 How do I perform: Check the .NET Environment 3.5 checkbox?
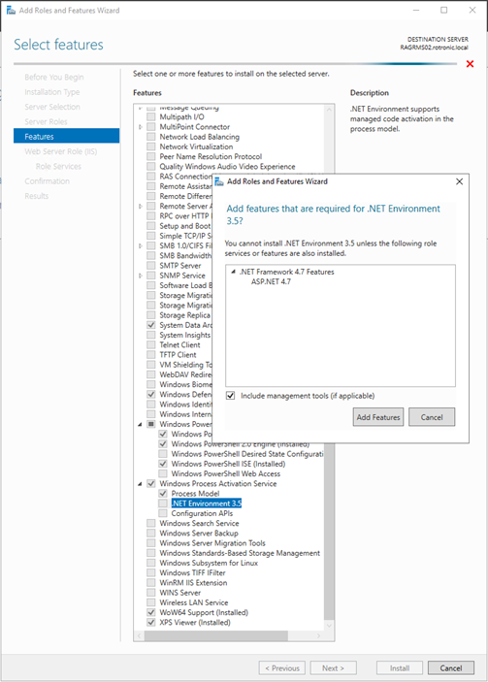click(x=163, y=503)
